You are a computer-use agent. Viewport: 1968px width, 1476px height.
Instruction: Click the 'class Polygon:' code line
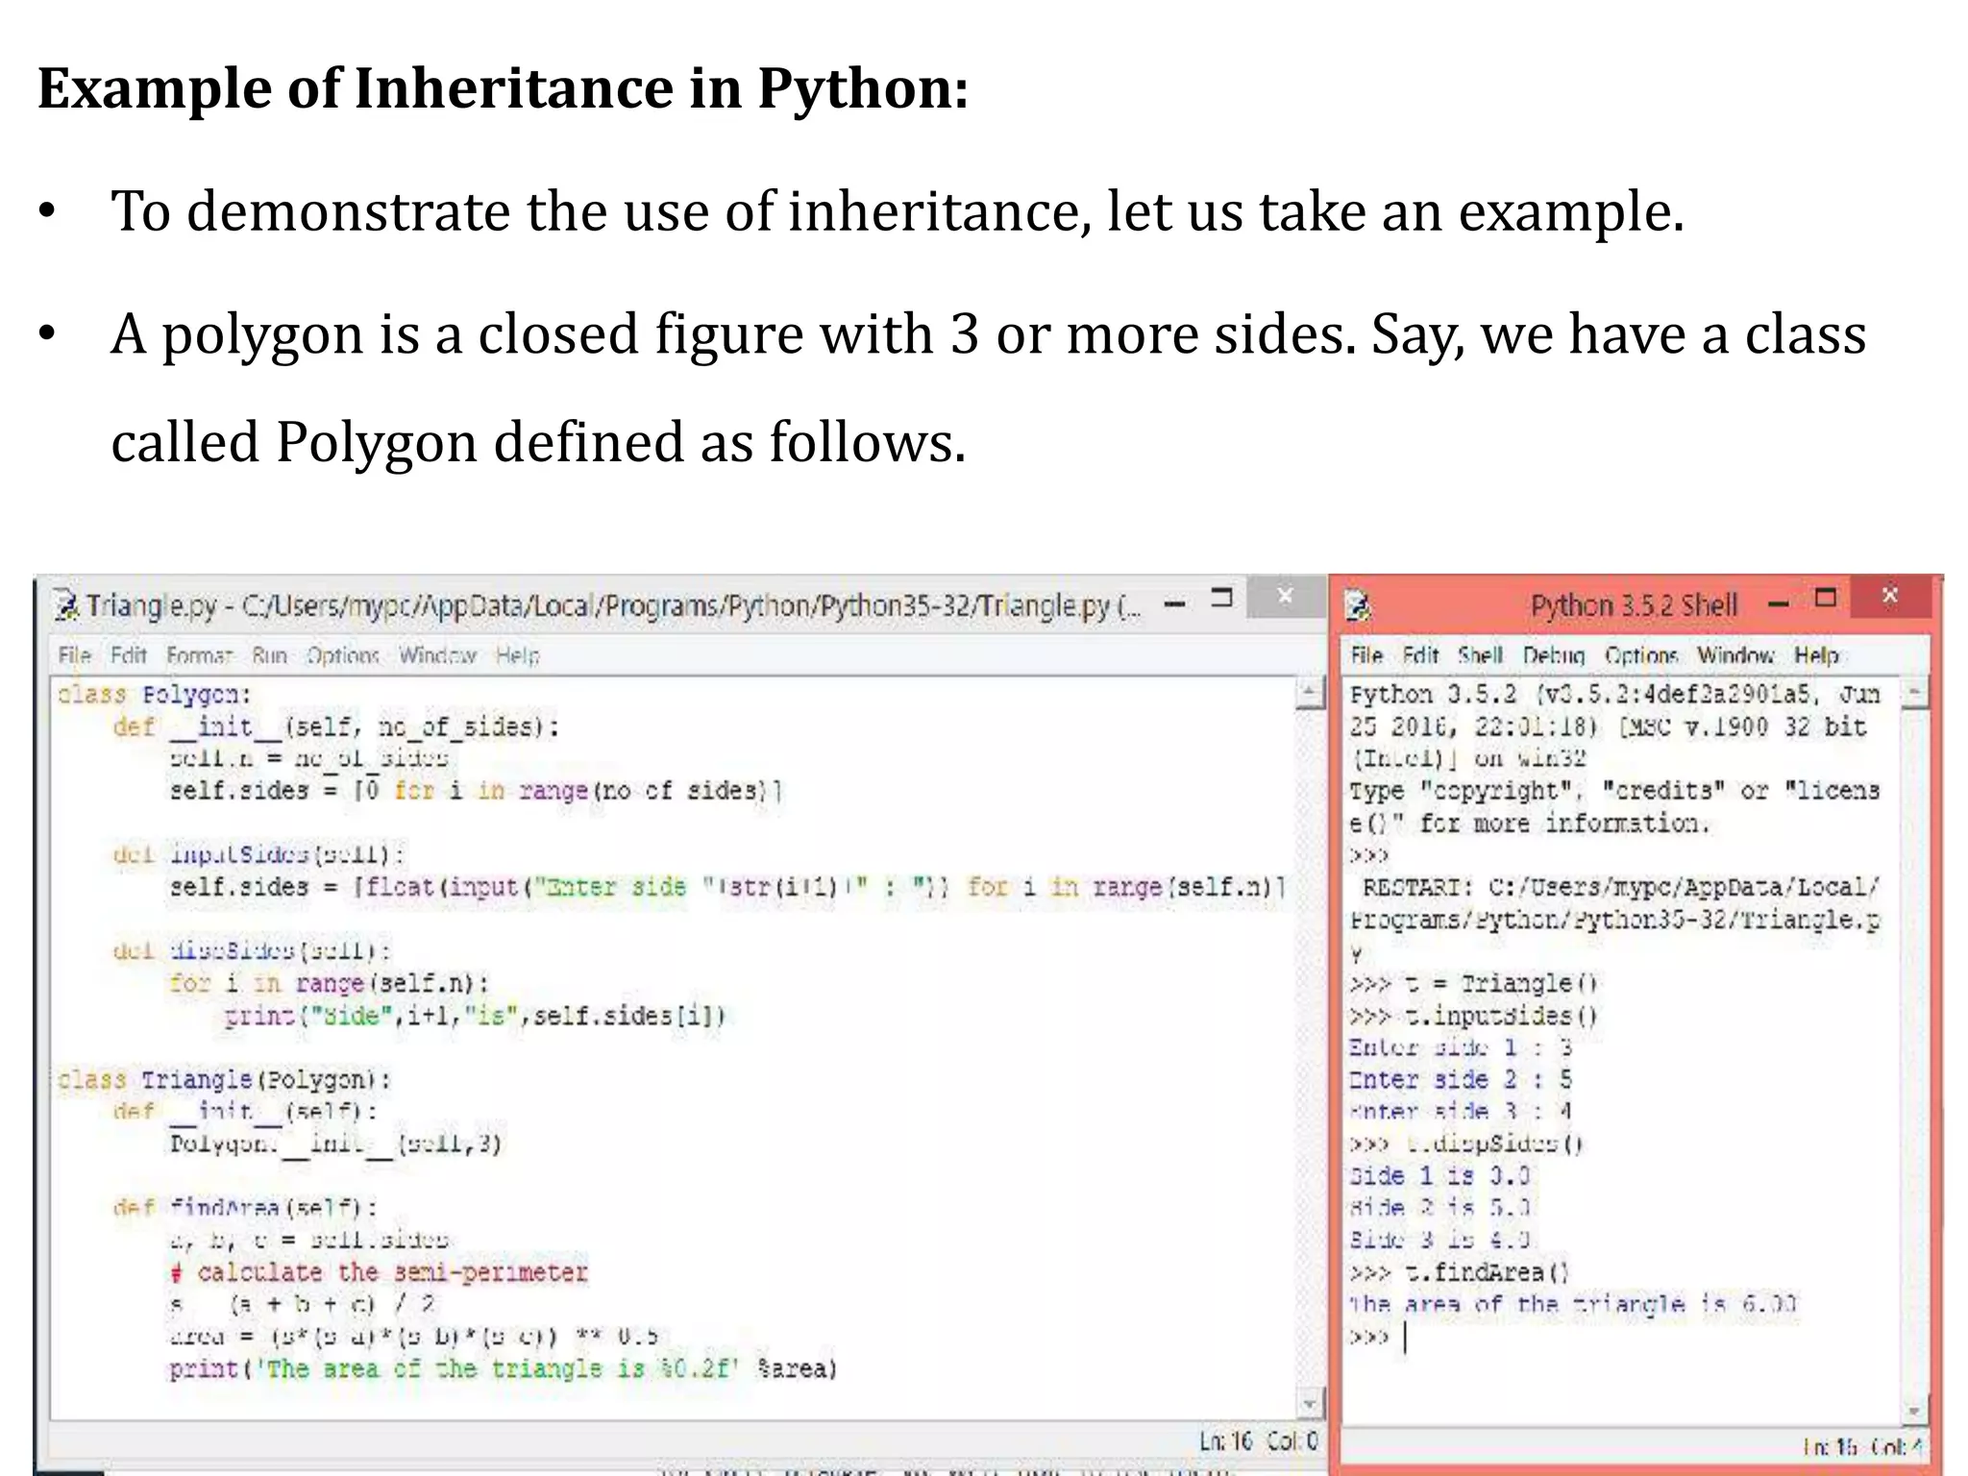coord(154,695)
